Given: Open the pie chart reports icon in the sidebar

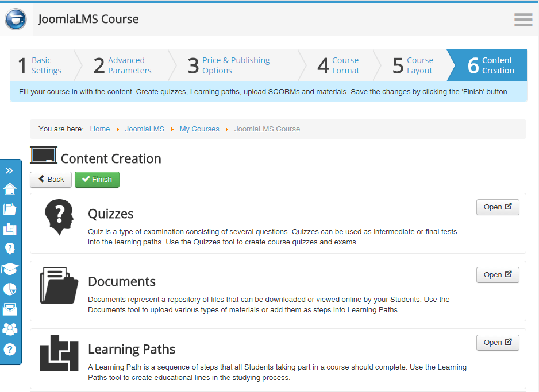Looking at the screenshot, I should 10,289.
